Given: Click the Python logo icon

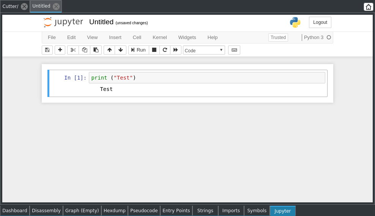Looking at the screenshot, I should [x=295, y=22].
